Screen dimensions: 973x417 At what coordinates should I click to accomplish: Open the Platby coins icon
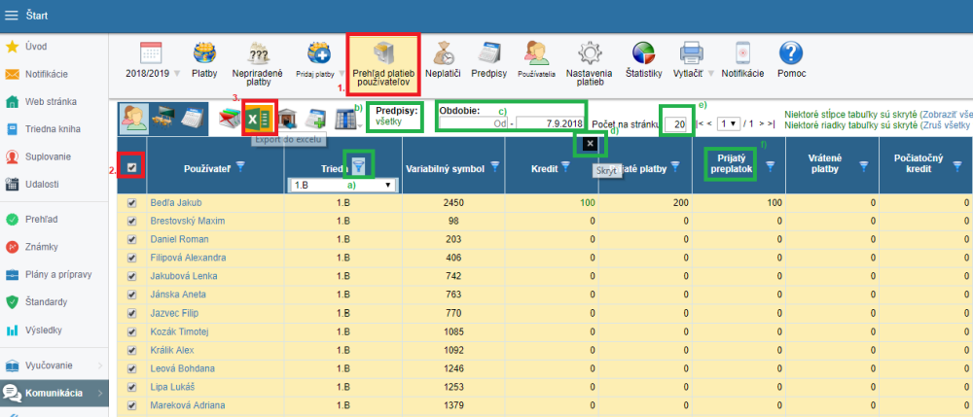click(204, 53)
